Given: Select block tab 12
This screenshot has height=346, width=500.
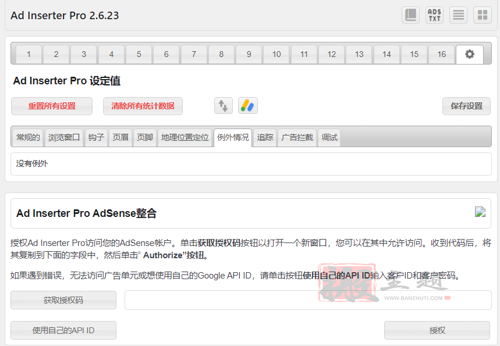Looking at the screenshot, I should (332, 55).
